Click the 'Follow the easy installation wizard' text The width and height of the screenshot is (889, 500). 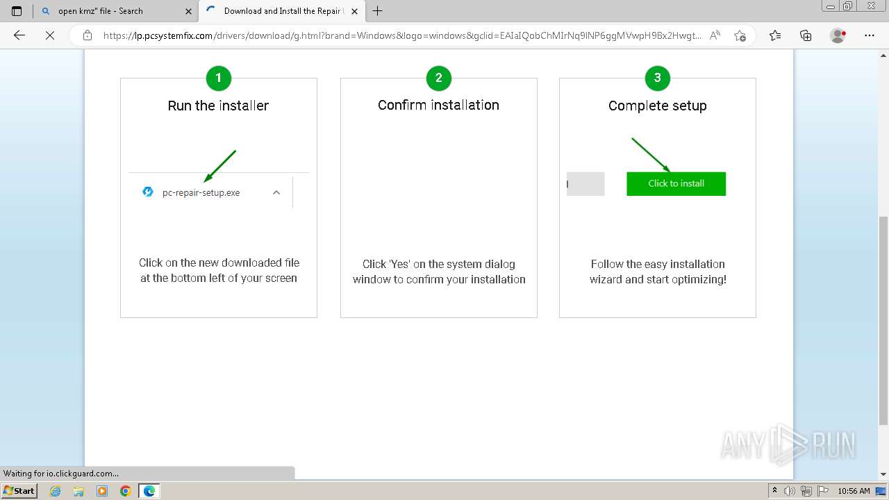(658, 272)
